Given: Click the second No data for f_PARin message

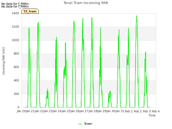Looking at the screenshot, I should (15, 6).
